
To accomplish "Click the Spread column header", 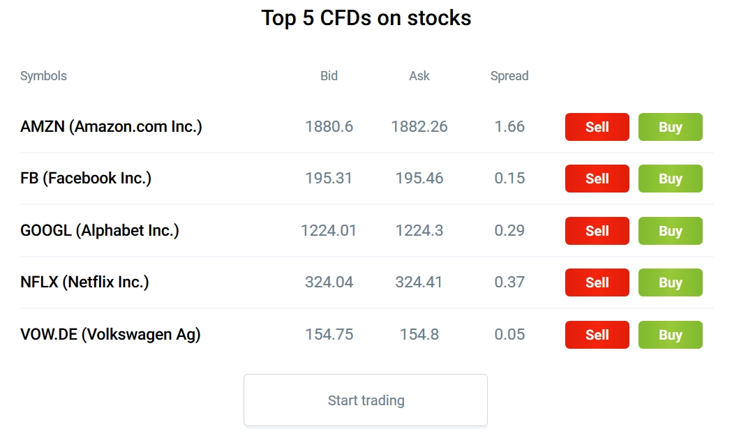I will [509, 76].
